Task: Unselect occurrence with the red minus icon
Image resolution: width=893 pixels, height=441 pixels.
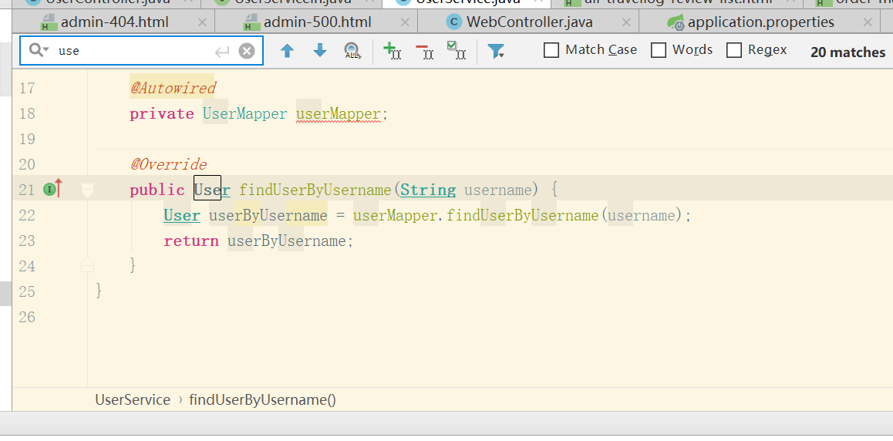Action: tap(424, 52)
